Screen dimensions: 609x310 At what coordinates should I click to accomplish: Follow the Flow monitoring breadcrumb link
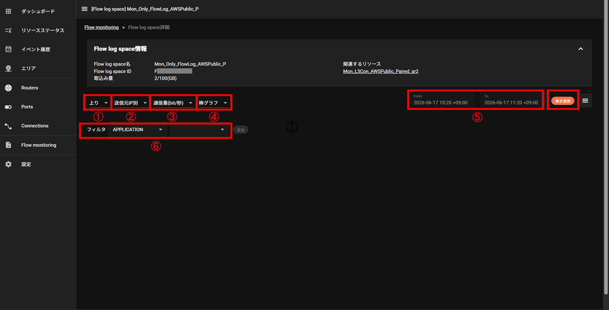click(101, 28)
